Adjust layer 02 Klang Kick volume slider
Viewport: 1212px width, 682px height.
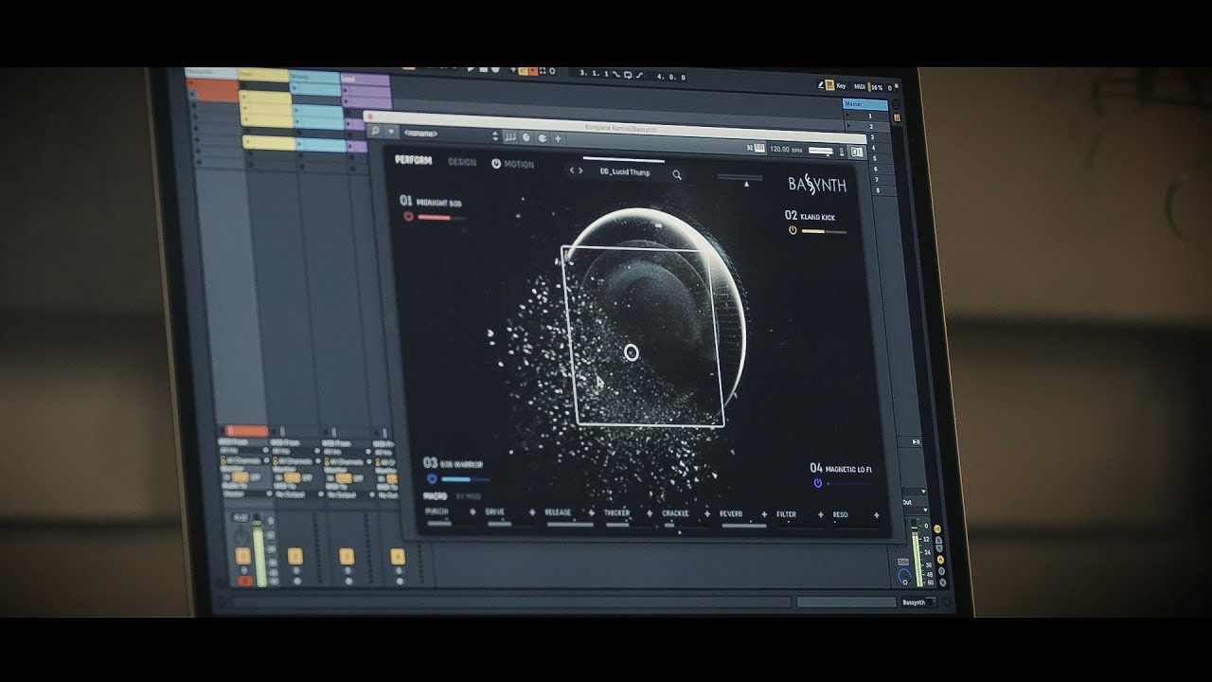click(x=824, y=231)
